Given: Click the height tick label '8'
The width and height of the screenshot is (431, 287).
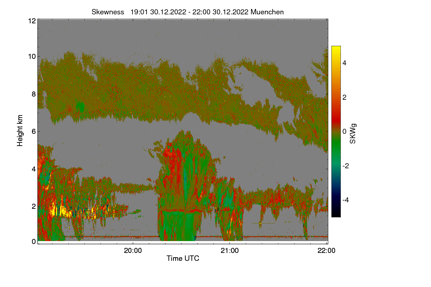Looking at the screenshot, I should point(33,94).
